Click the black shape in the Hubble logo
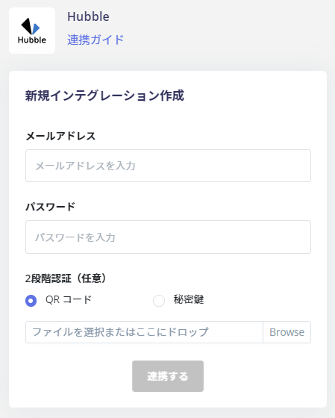Screen dimensions: 335x418 coord(27,26)
